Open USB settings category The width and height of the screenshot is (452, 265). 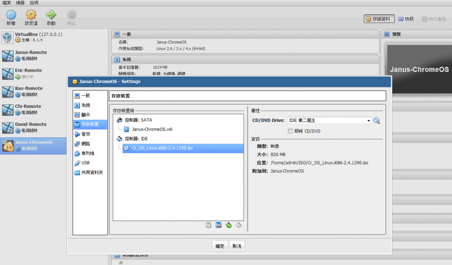pyautogui.click(x=90, y=163)
